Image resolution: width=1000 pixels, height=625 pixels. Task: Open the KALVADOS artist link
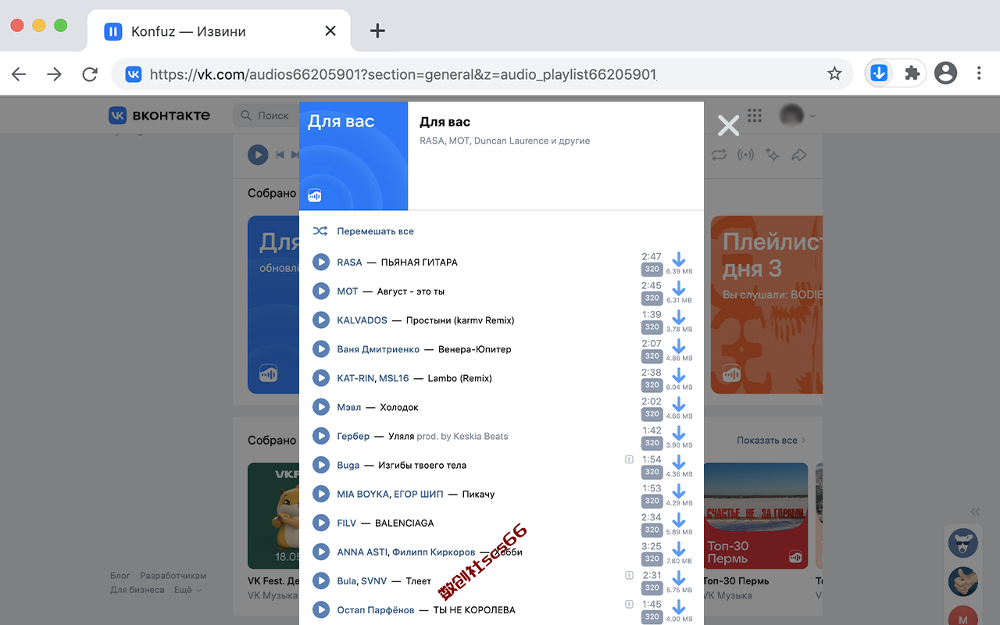click(x=362, y=320)
